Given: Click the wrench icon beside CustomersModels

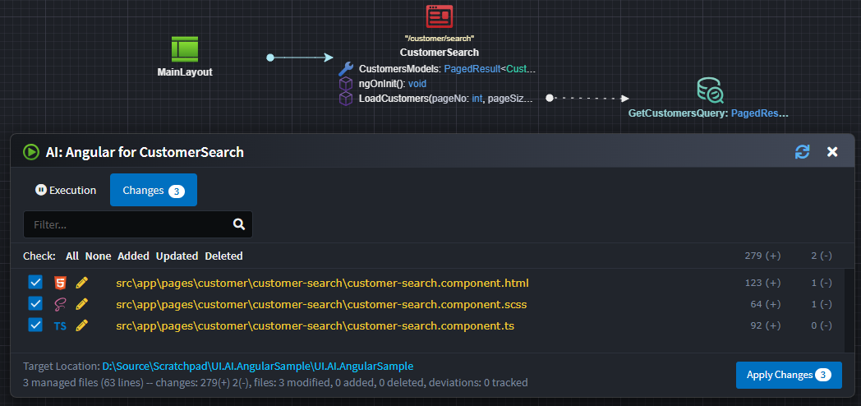Looking at the screenshot, I should 346,69.
